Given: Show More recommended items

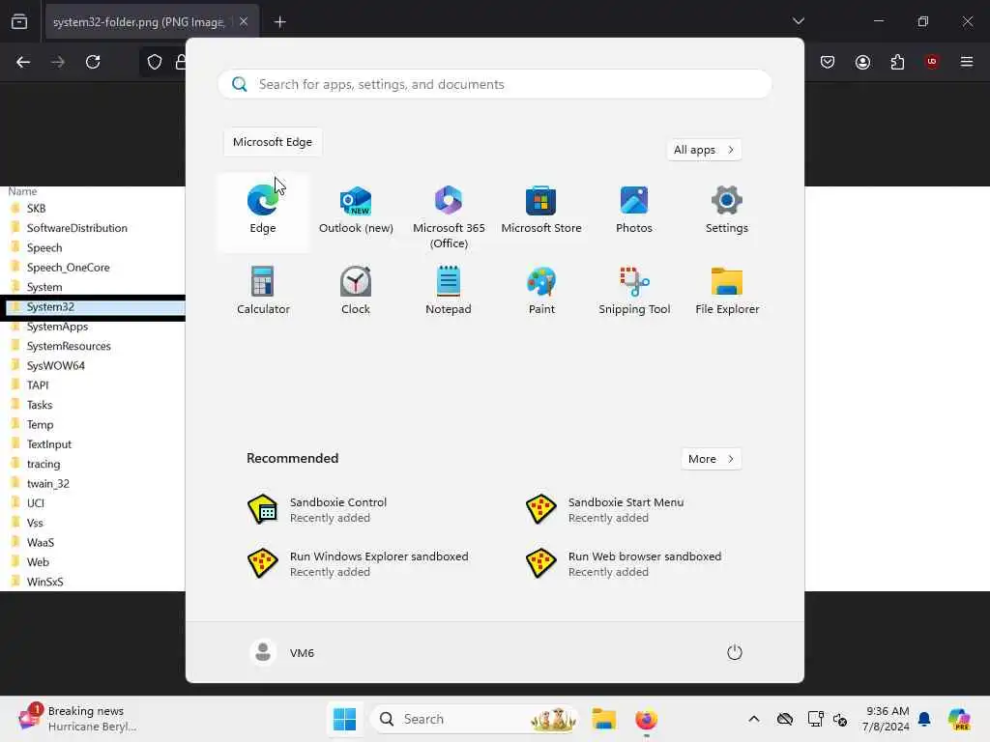Looking at the screenshot, I should 712,459.
